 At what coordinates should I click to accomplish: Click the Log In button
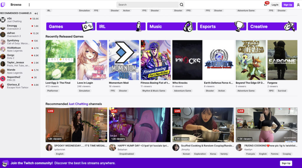pyautogui.click(x=275, y=5)
